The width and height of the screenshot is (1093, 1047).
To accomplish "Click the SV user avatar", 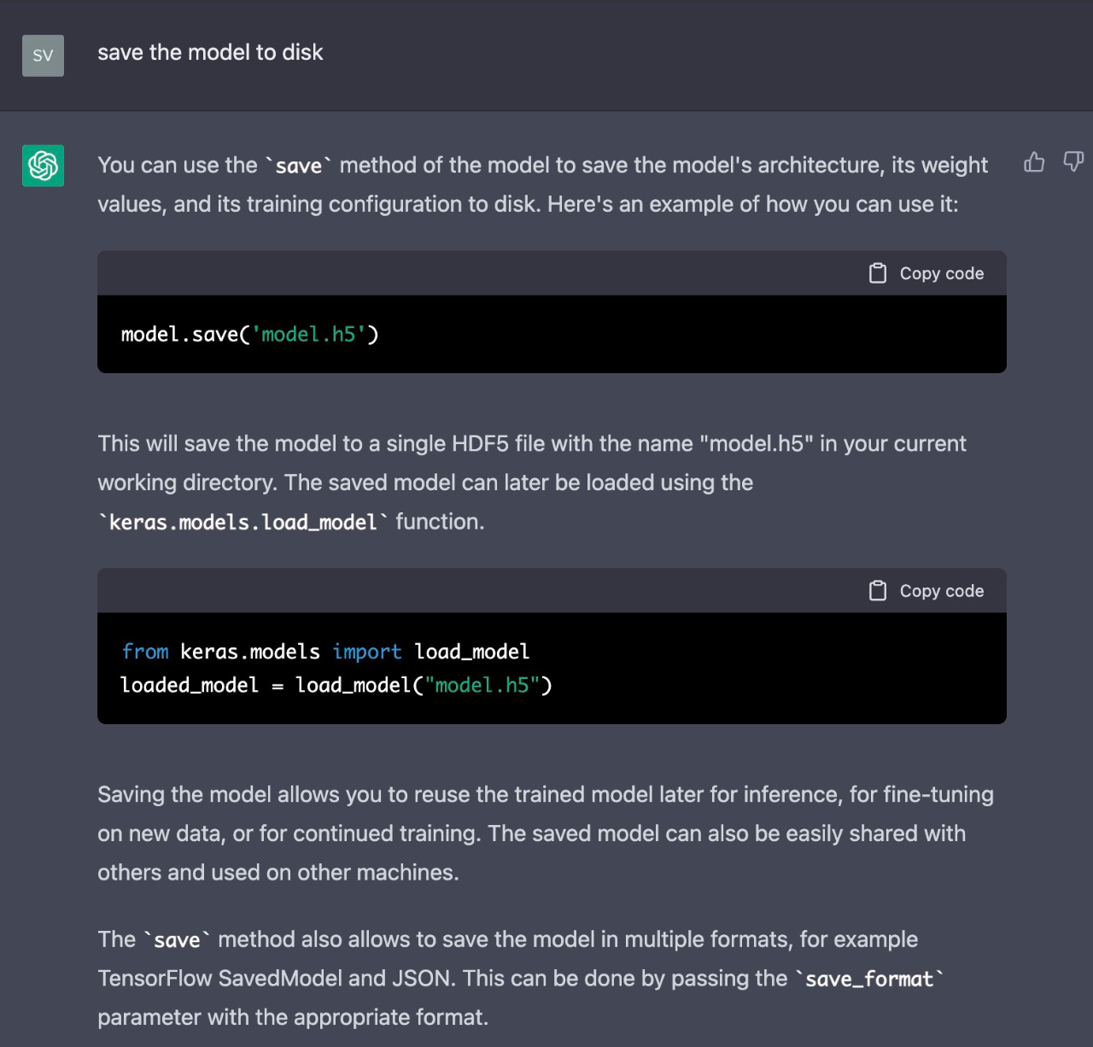I will [x=43, y=56].
